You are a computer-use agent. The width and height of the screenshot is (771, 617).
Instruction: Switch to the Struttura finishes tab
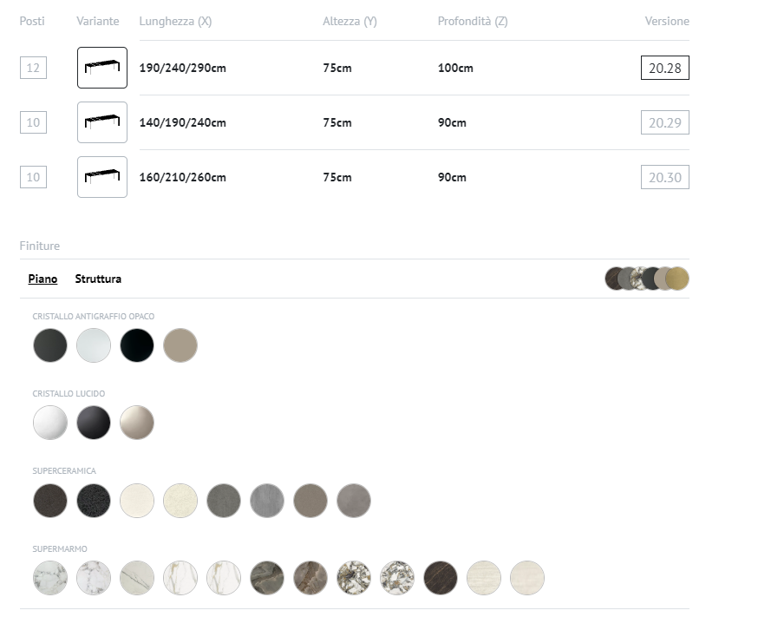[x=98, y=279]
